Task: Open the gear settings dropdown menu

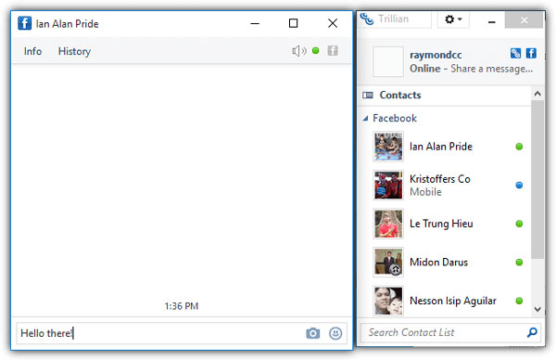Action: (x=453, y=19)
